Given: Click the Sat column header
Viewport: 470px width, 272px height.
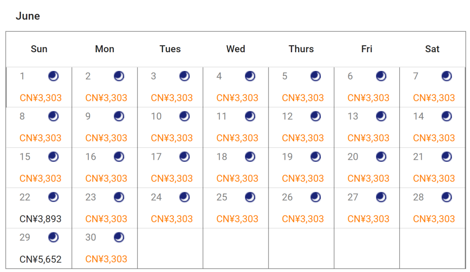Looking at the screenshot, I should click(432, 49).
